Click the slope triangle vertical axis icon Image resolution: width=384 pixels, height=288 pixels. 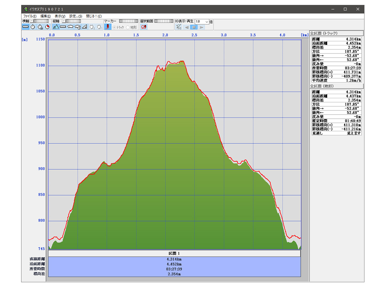pos(84,27)
